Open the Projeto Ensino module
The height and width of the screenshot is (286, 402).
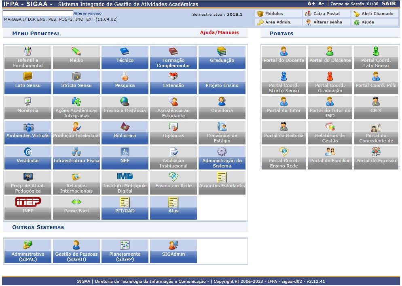pos(222,83)
